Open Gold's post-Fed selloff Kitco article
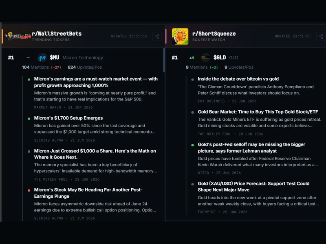Viewport: 326px width, 244px height. [251, 148]
